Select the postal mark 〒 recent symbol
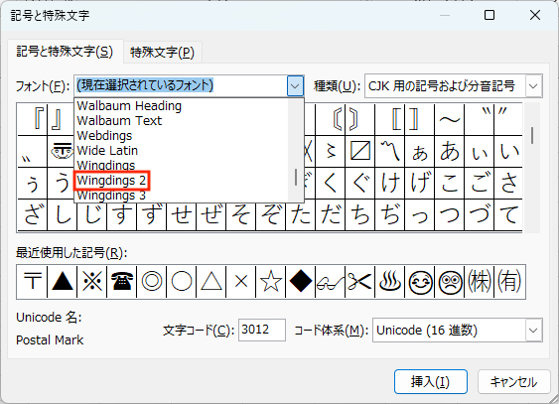Screen dimensions: 559x404 coord(33,282)
